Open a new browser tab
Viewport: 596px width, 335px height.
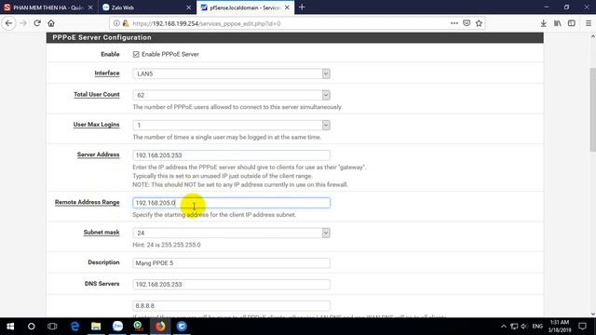[x=302, y=7]
